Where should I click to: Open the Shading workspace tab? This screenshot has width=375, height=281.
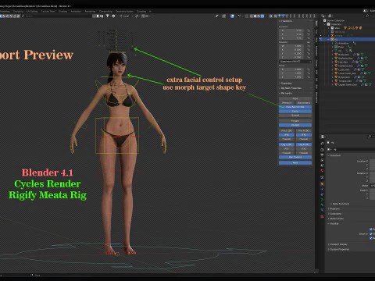(63, 11)
